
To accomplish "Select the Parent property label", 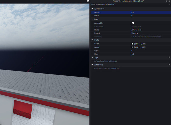I will (97, 33).
